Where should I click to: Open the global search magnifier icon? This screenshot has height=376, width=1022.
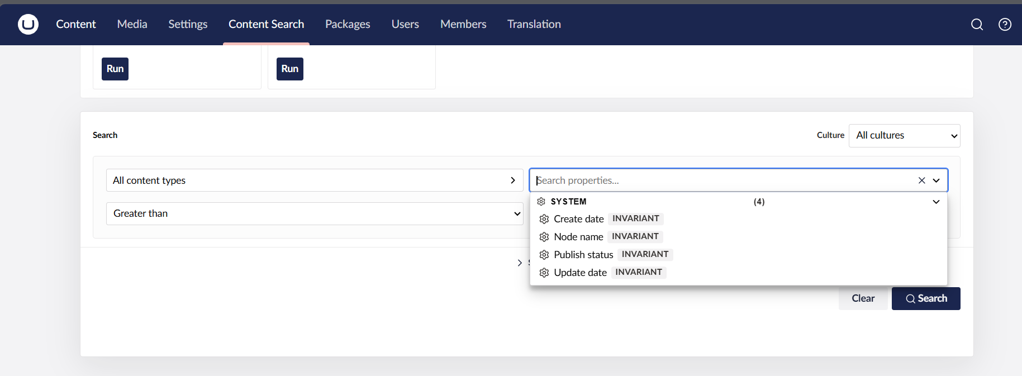(977, 25)
